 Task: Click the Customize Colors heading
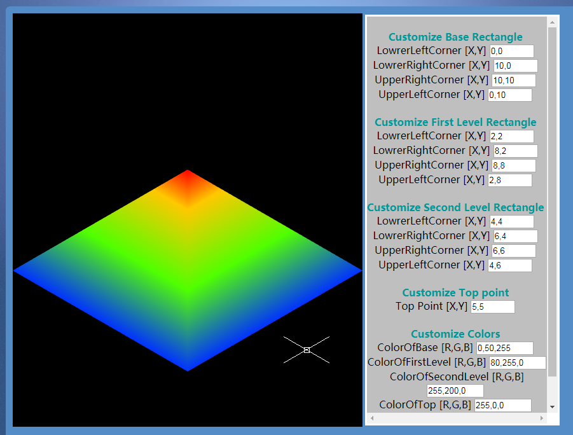(455, 334)
